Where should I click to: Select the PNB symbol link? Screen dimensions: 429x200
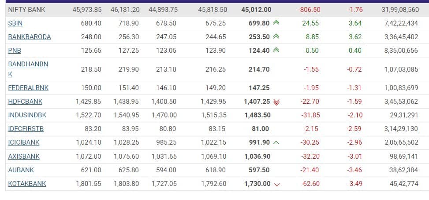pos(15,51)
